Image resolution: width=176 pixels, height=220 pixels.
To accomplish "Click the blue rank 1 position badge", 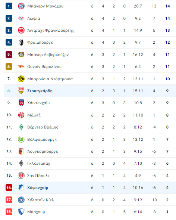I will [9, 6].
